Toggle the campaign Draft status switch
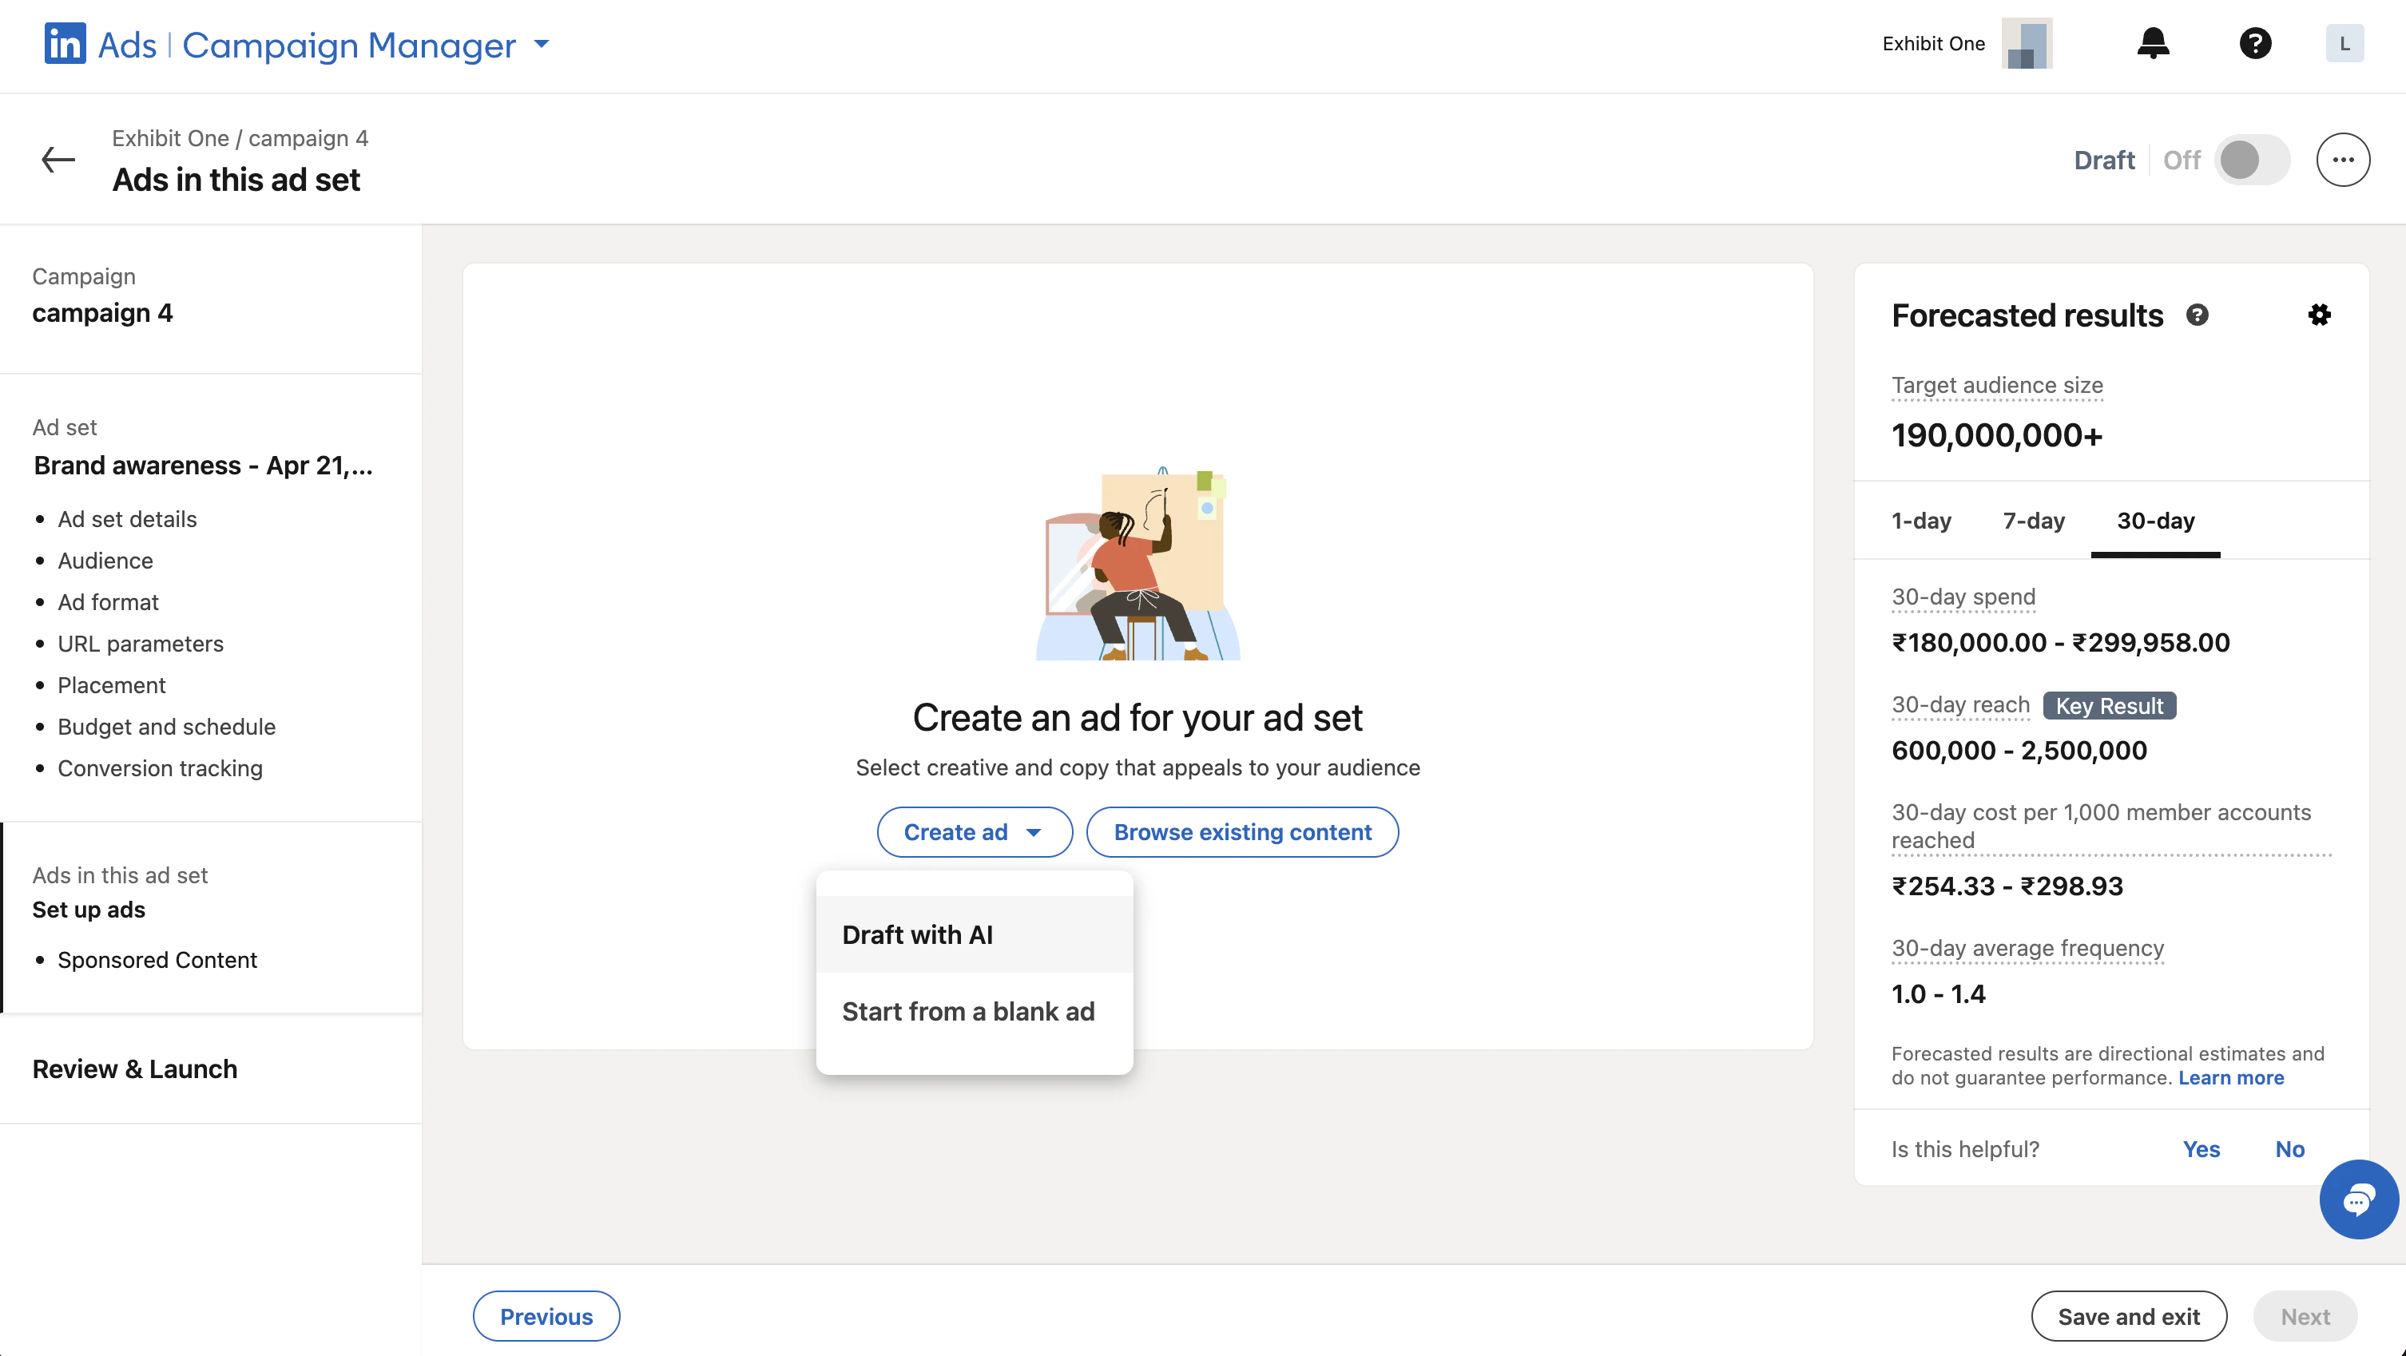 2251,160
